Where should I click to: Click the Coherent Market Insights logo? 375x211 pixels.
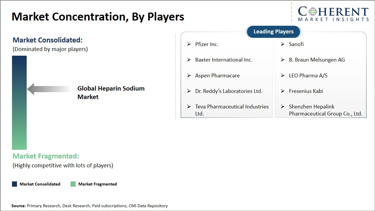(x=333, y=14)
